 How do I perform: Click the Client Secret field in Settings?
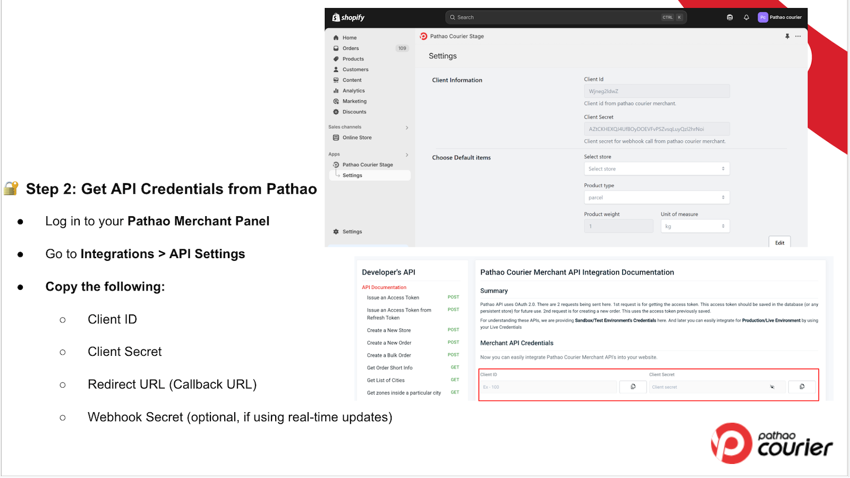tap(657, 129)
